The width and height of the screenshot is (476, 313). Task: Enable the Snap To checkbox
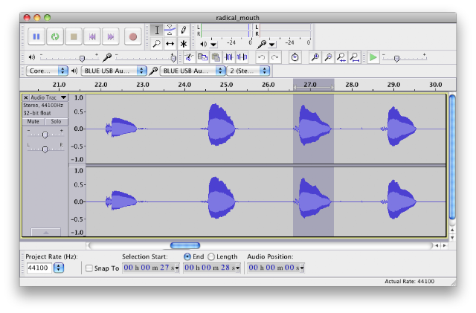point(89,268)
